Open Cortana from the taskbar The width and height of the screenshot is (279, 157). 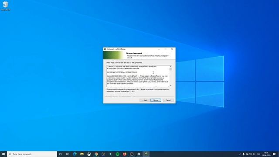pos(60,154)
